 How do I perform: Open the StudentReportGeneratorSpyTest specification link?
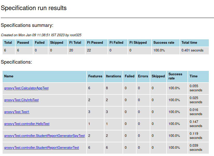[x=44, y=136]
